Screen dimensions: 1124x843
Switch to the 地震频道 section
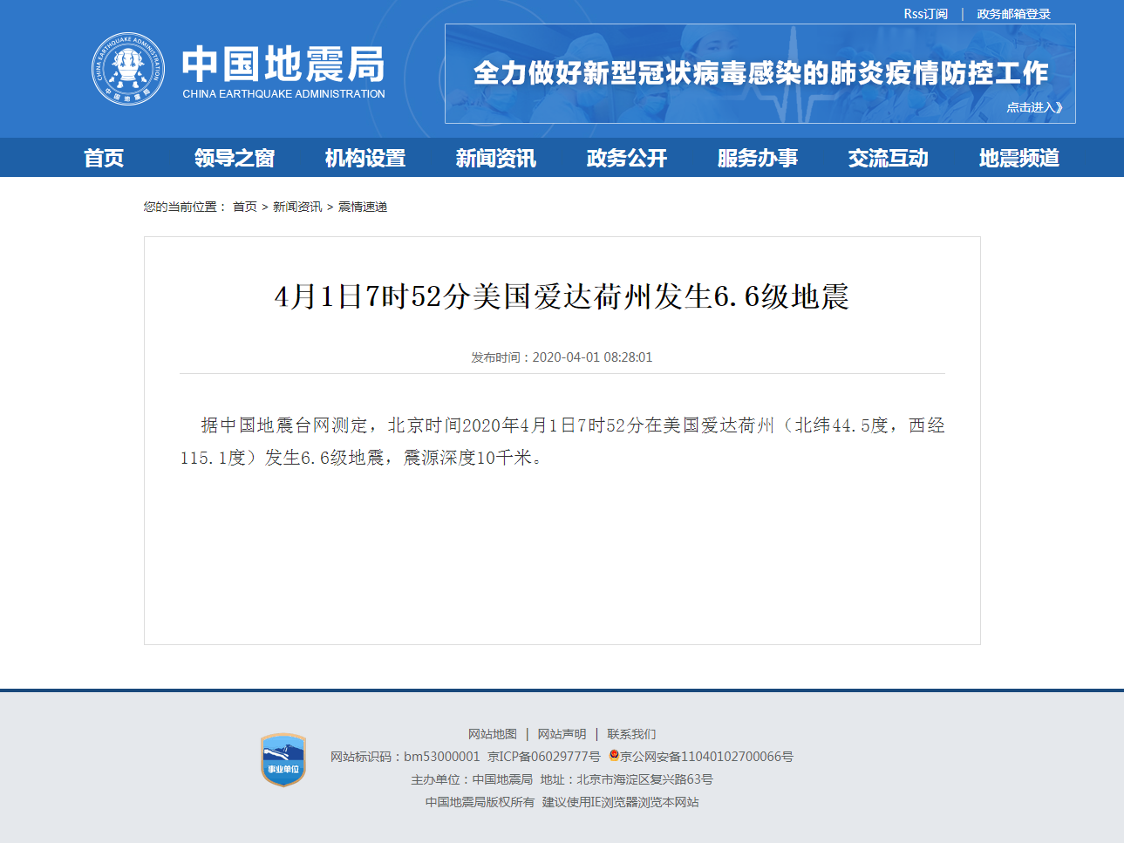tap(1019, 158)
